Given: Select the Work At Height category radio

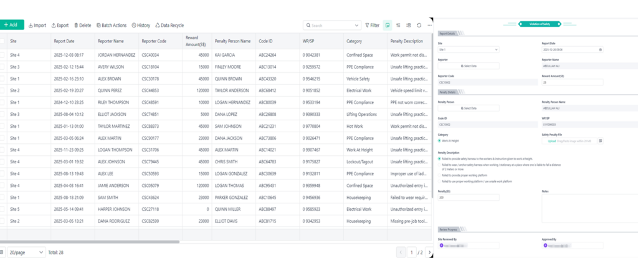Looking at the screenshot, I should click(440, 141).
